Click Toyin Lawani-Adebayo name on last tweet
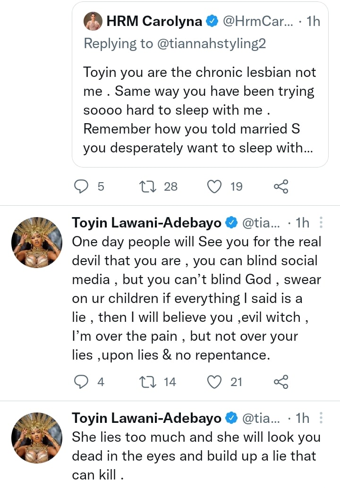The height and width of the screenshot is (488, 340). pyautogui.click(x=146, y=418)
